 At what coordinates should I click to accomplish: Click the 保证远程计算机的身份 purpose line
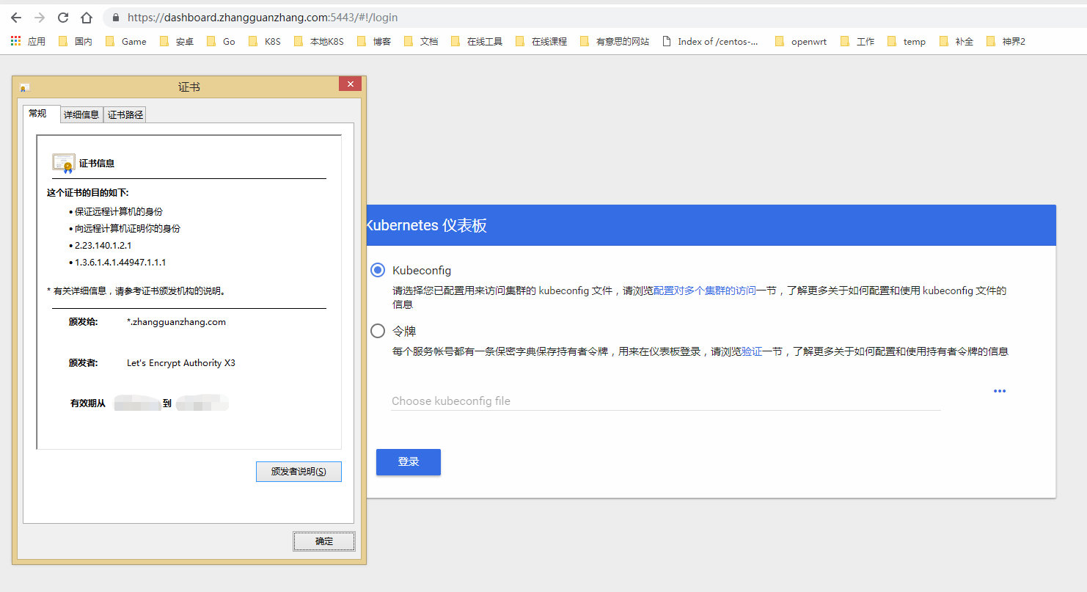[x=119, y=211]
